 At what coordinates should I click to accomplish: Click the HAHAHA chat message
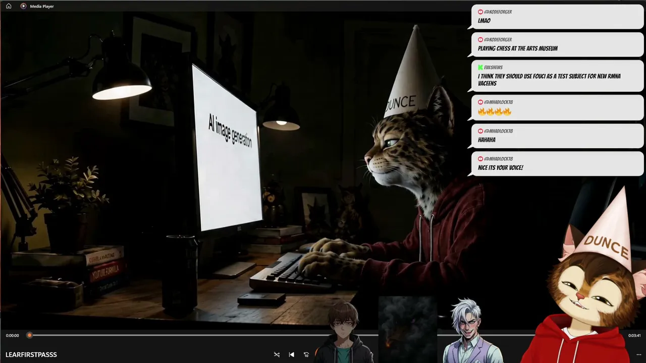557,136
